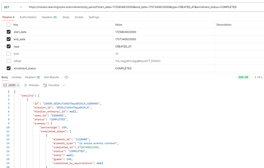Switch to the Authorization tab
This screenshot has width=264, height=168.
[28, 17]
